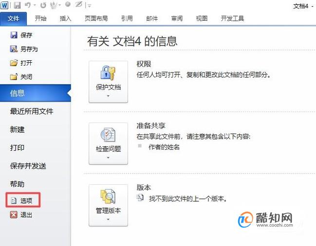Image resolution: width=316 pixels, height=246 pixels.
Task: Click the text 任何人均可打开、复制和更改此文档的任何部分
Action: pyautogui.click(x=204, y=75)
